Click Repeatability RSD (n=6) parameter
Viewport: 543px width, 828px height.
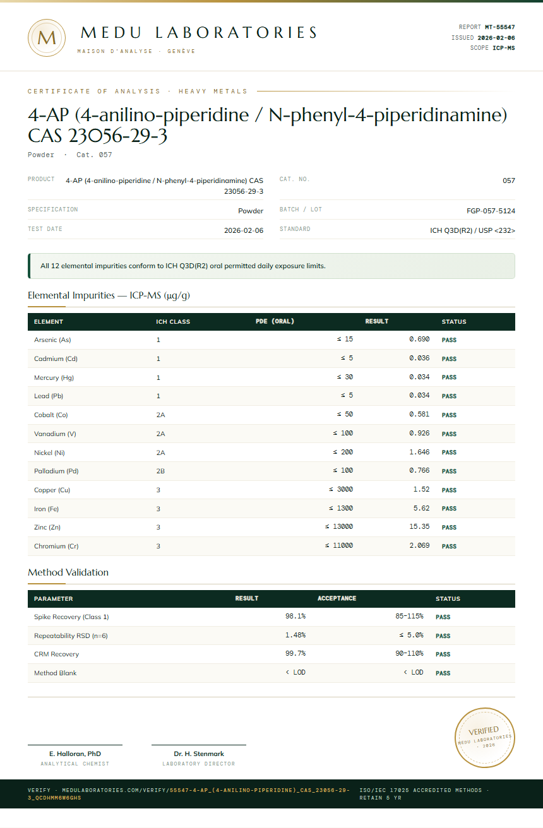(x=71, y=636)
